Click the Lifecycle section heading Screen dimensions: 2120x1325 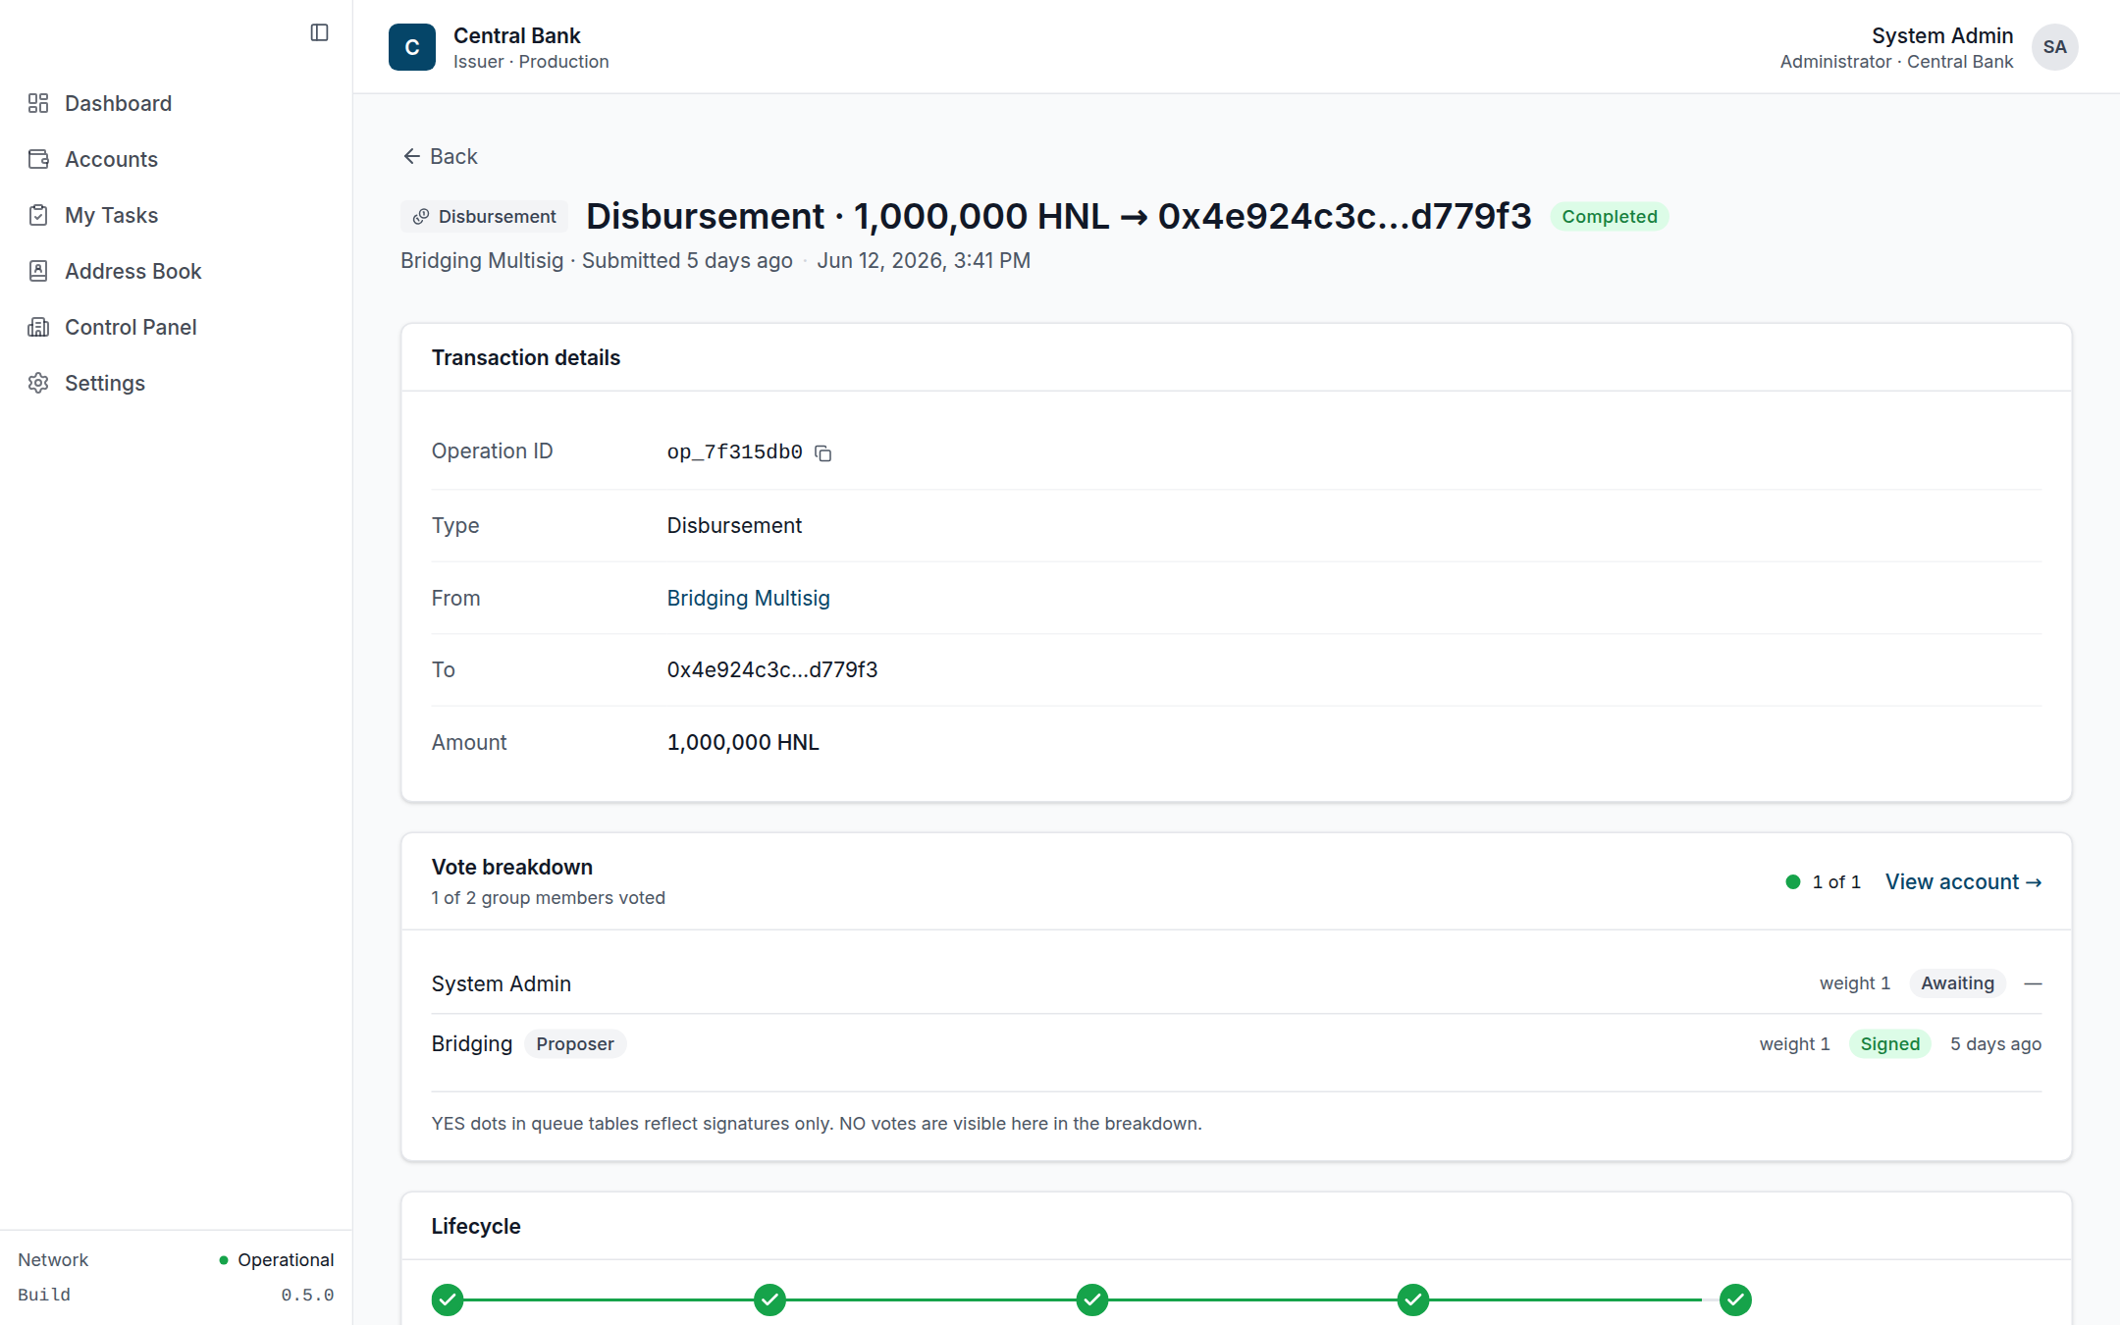[x=476, y=1226]
